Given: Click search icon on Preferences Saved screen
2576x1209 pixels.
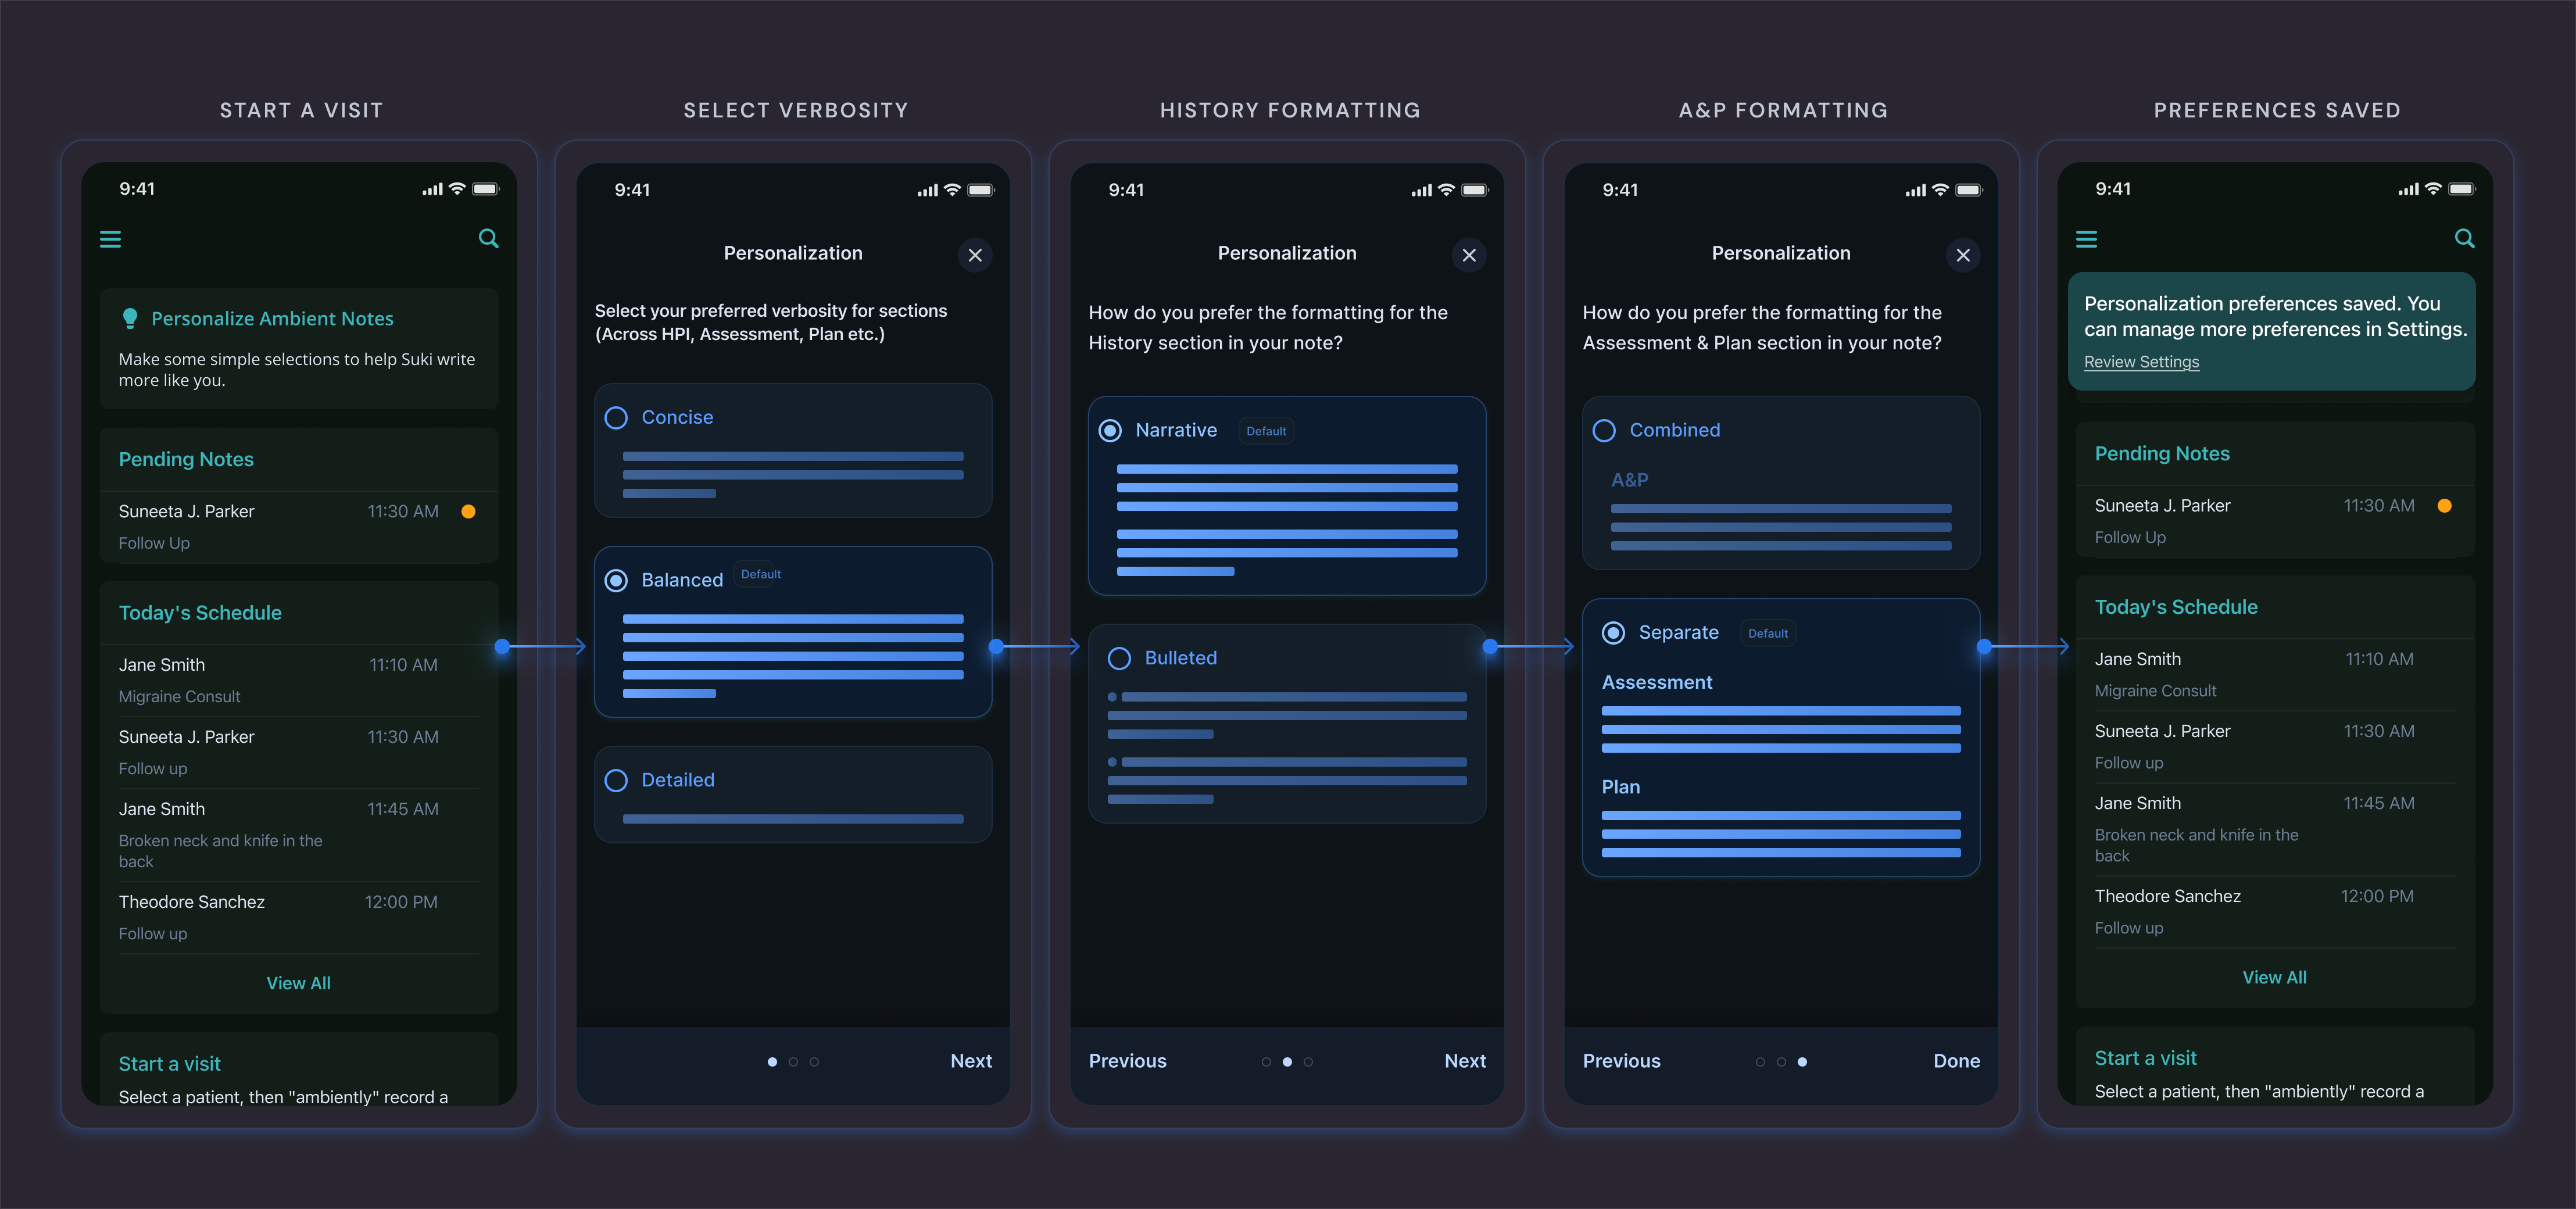Looking at the screenshot, I should click(x=2464, y=238).
